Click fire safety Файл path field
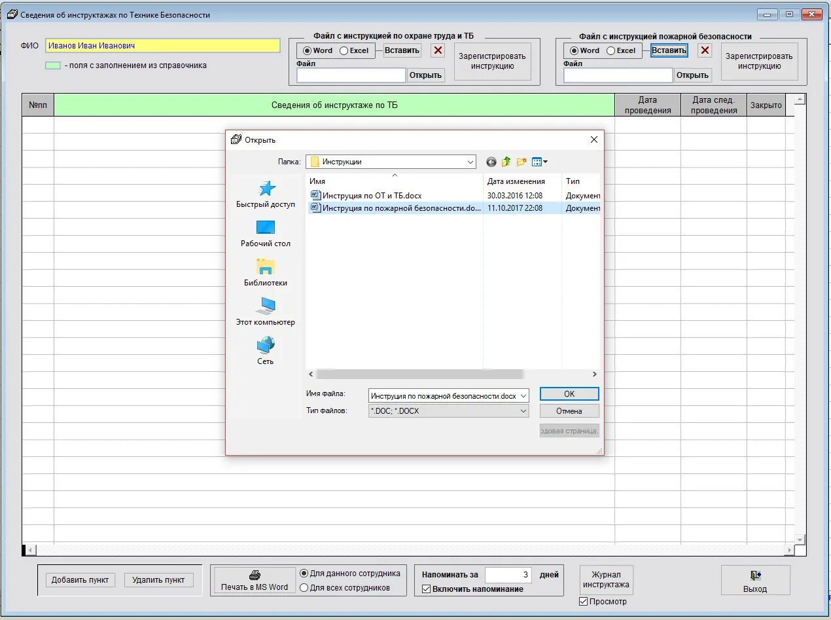The height and width of the screenshot is (620, 831). point(618,75)
